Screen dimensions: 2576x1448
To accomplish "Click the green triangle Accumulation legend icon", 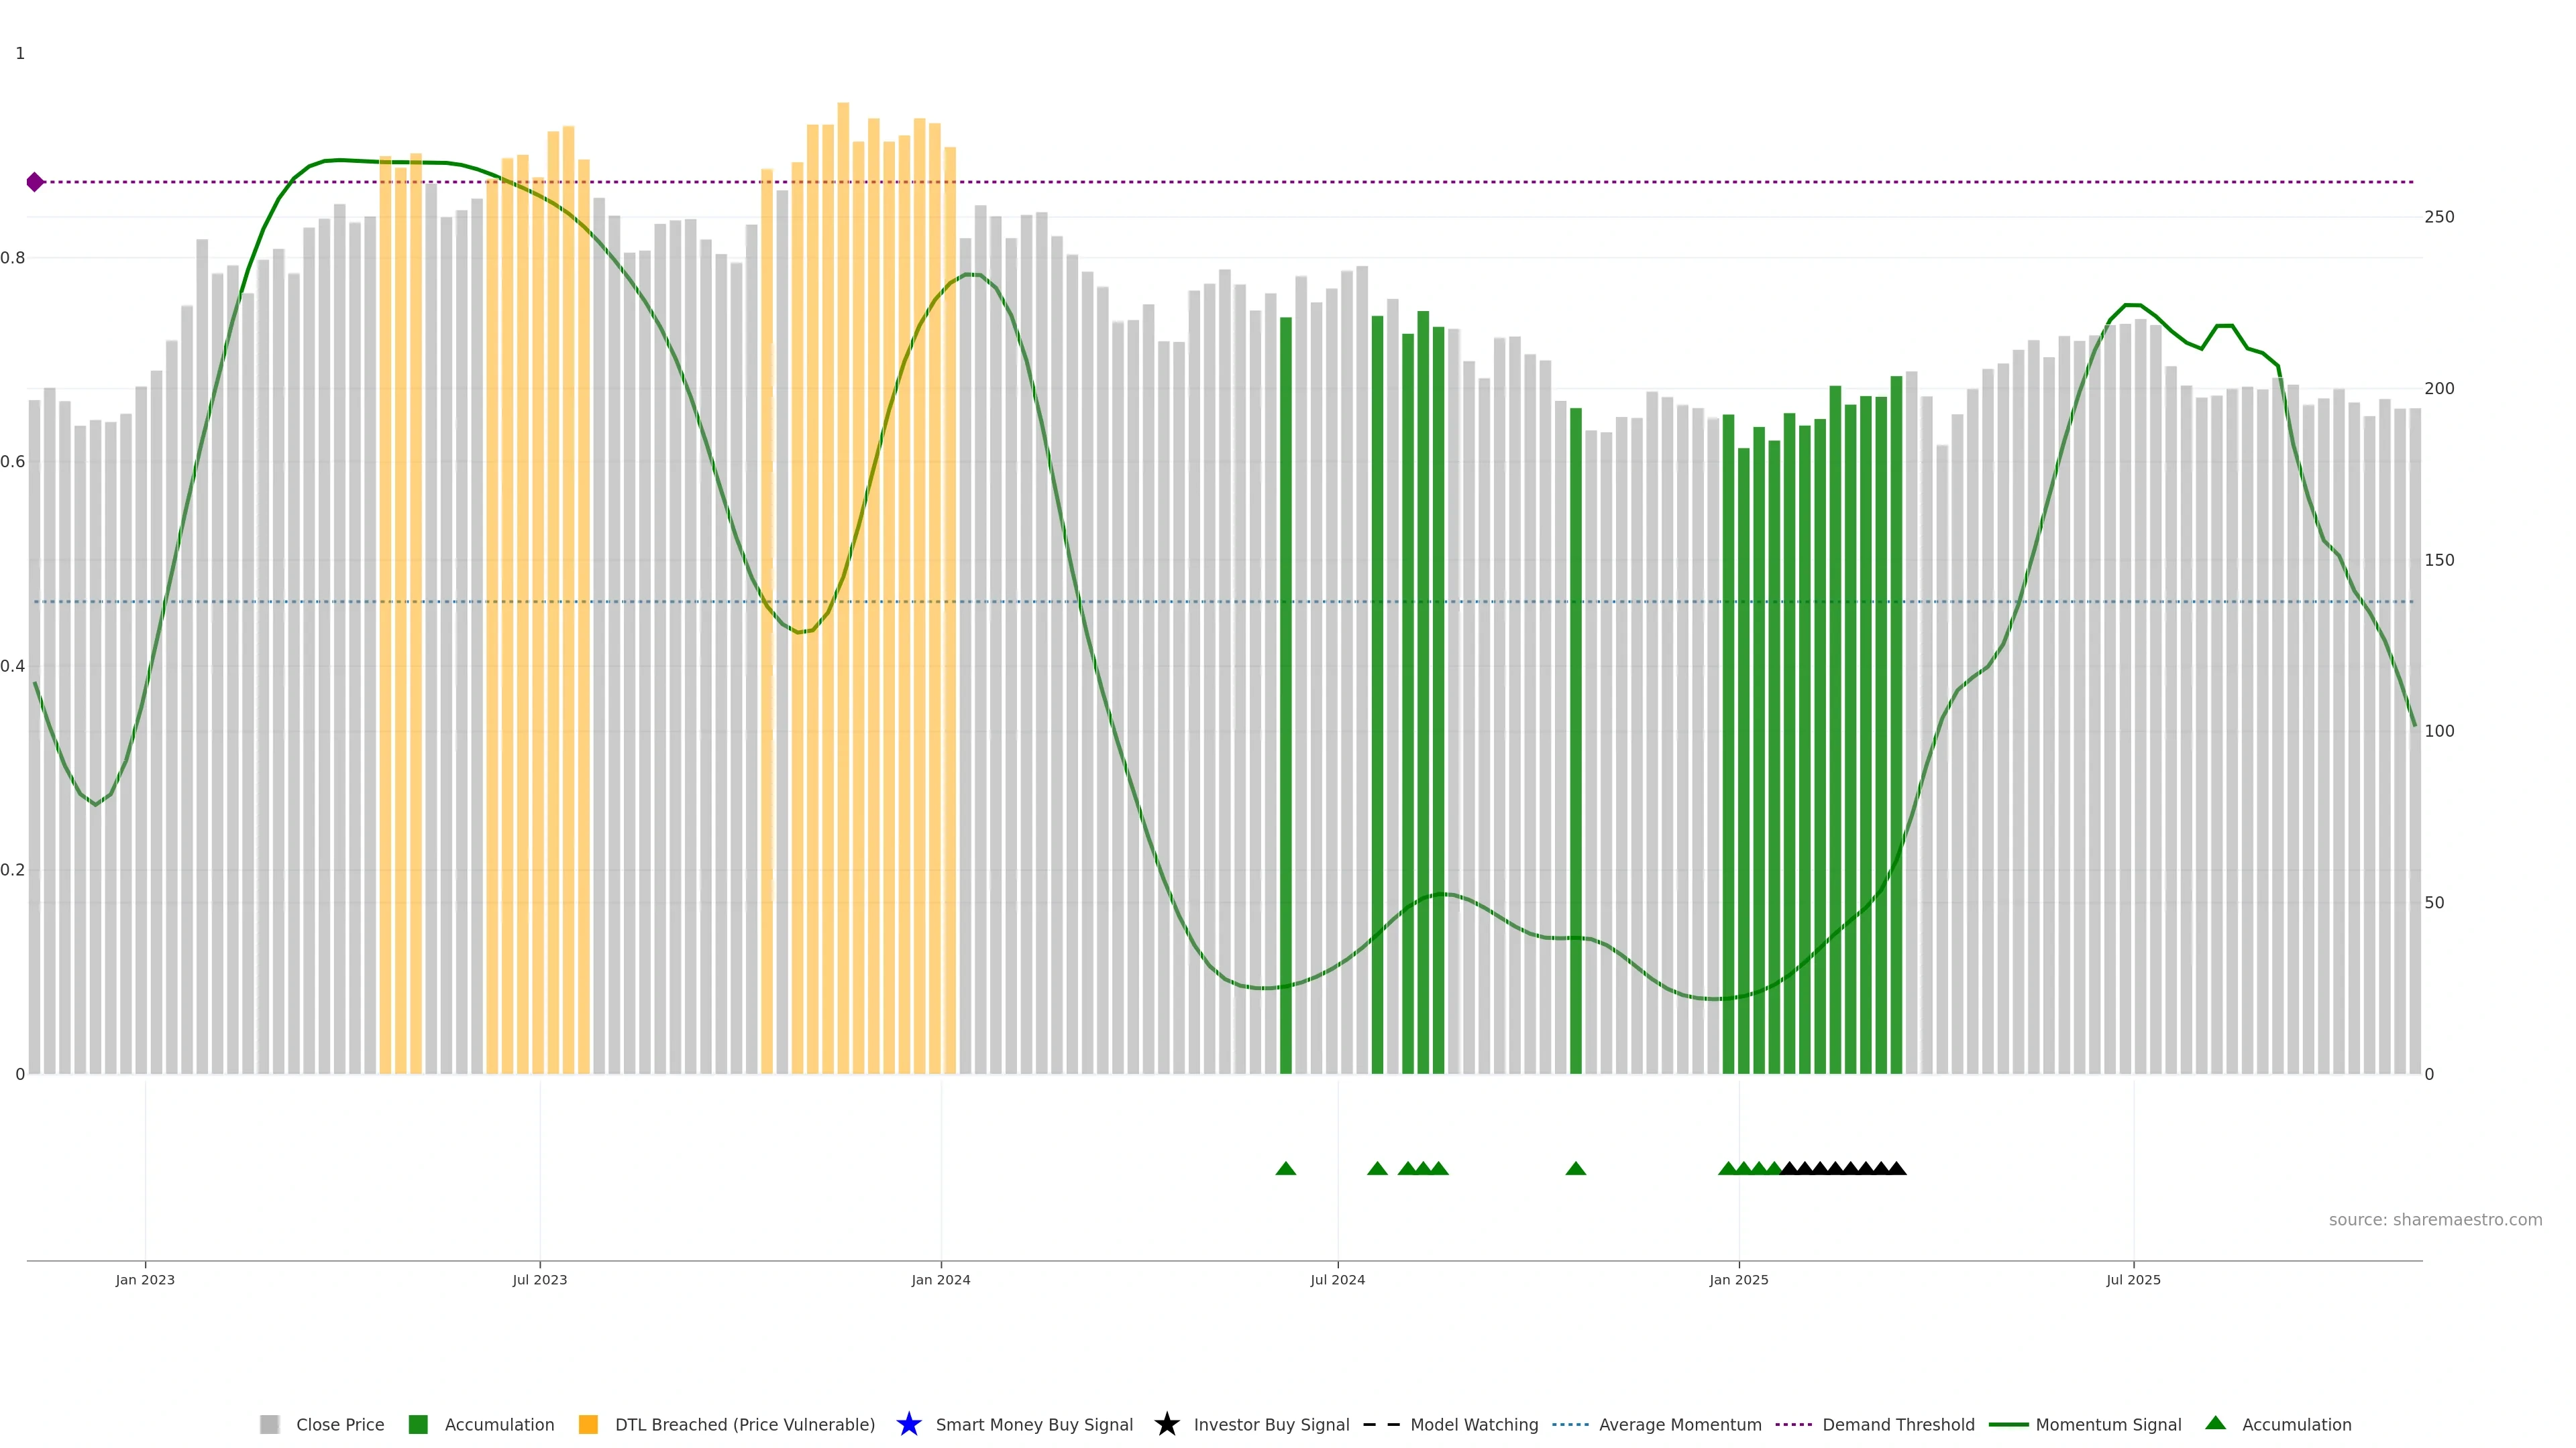I will (x=2215, y=1423).
